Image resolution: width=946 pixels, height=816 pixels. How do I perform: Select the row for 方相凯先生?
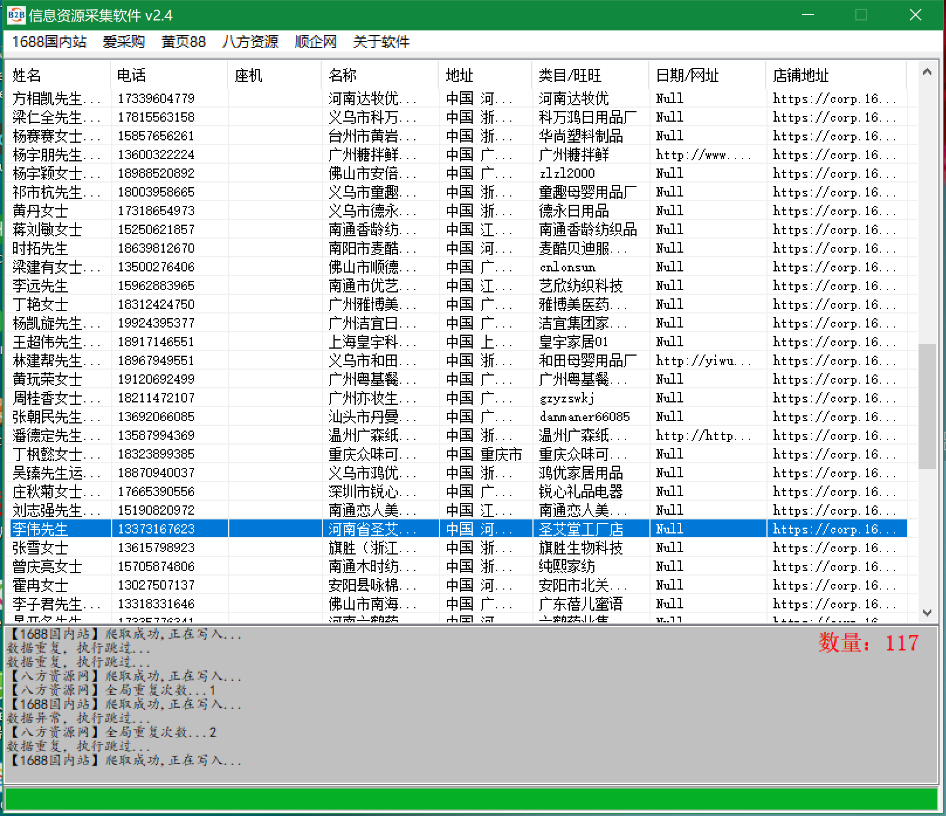click(x=459, y=98)
